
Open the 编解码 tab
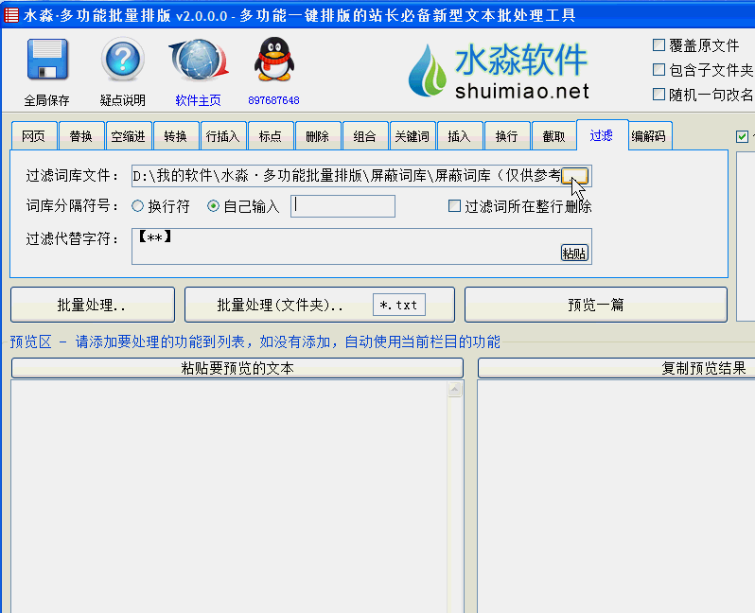coord(649,136)
